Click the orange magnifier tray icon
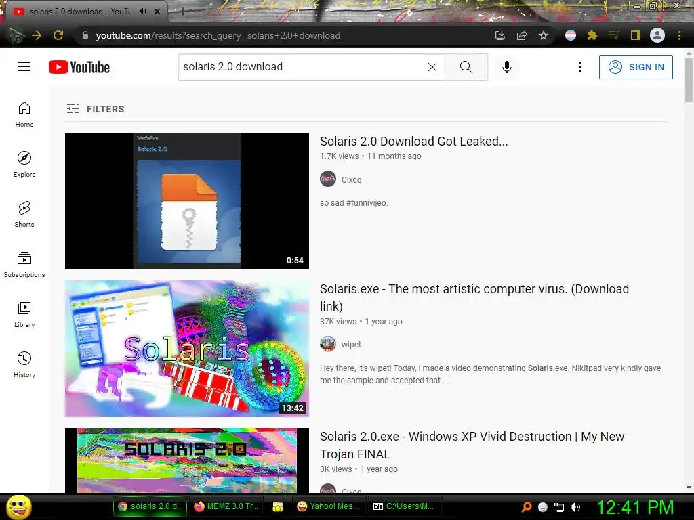The height and width of the screenshot is (520, 694). 526,506
